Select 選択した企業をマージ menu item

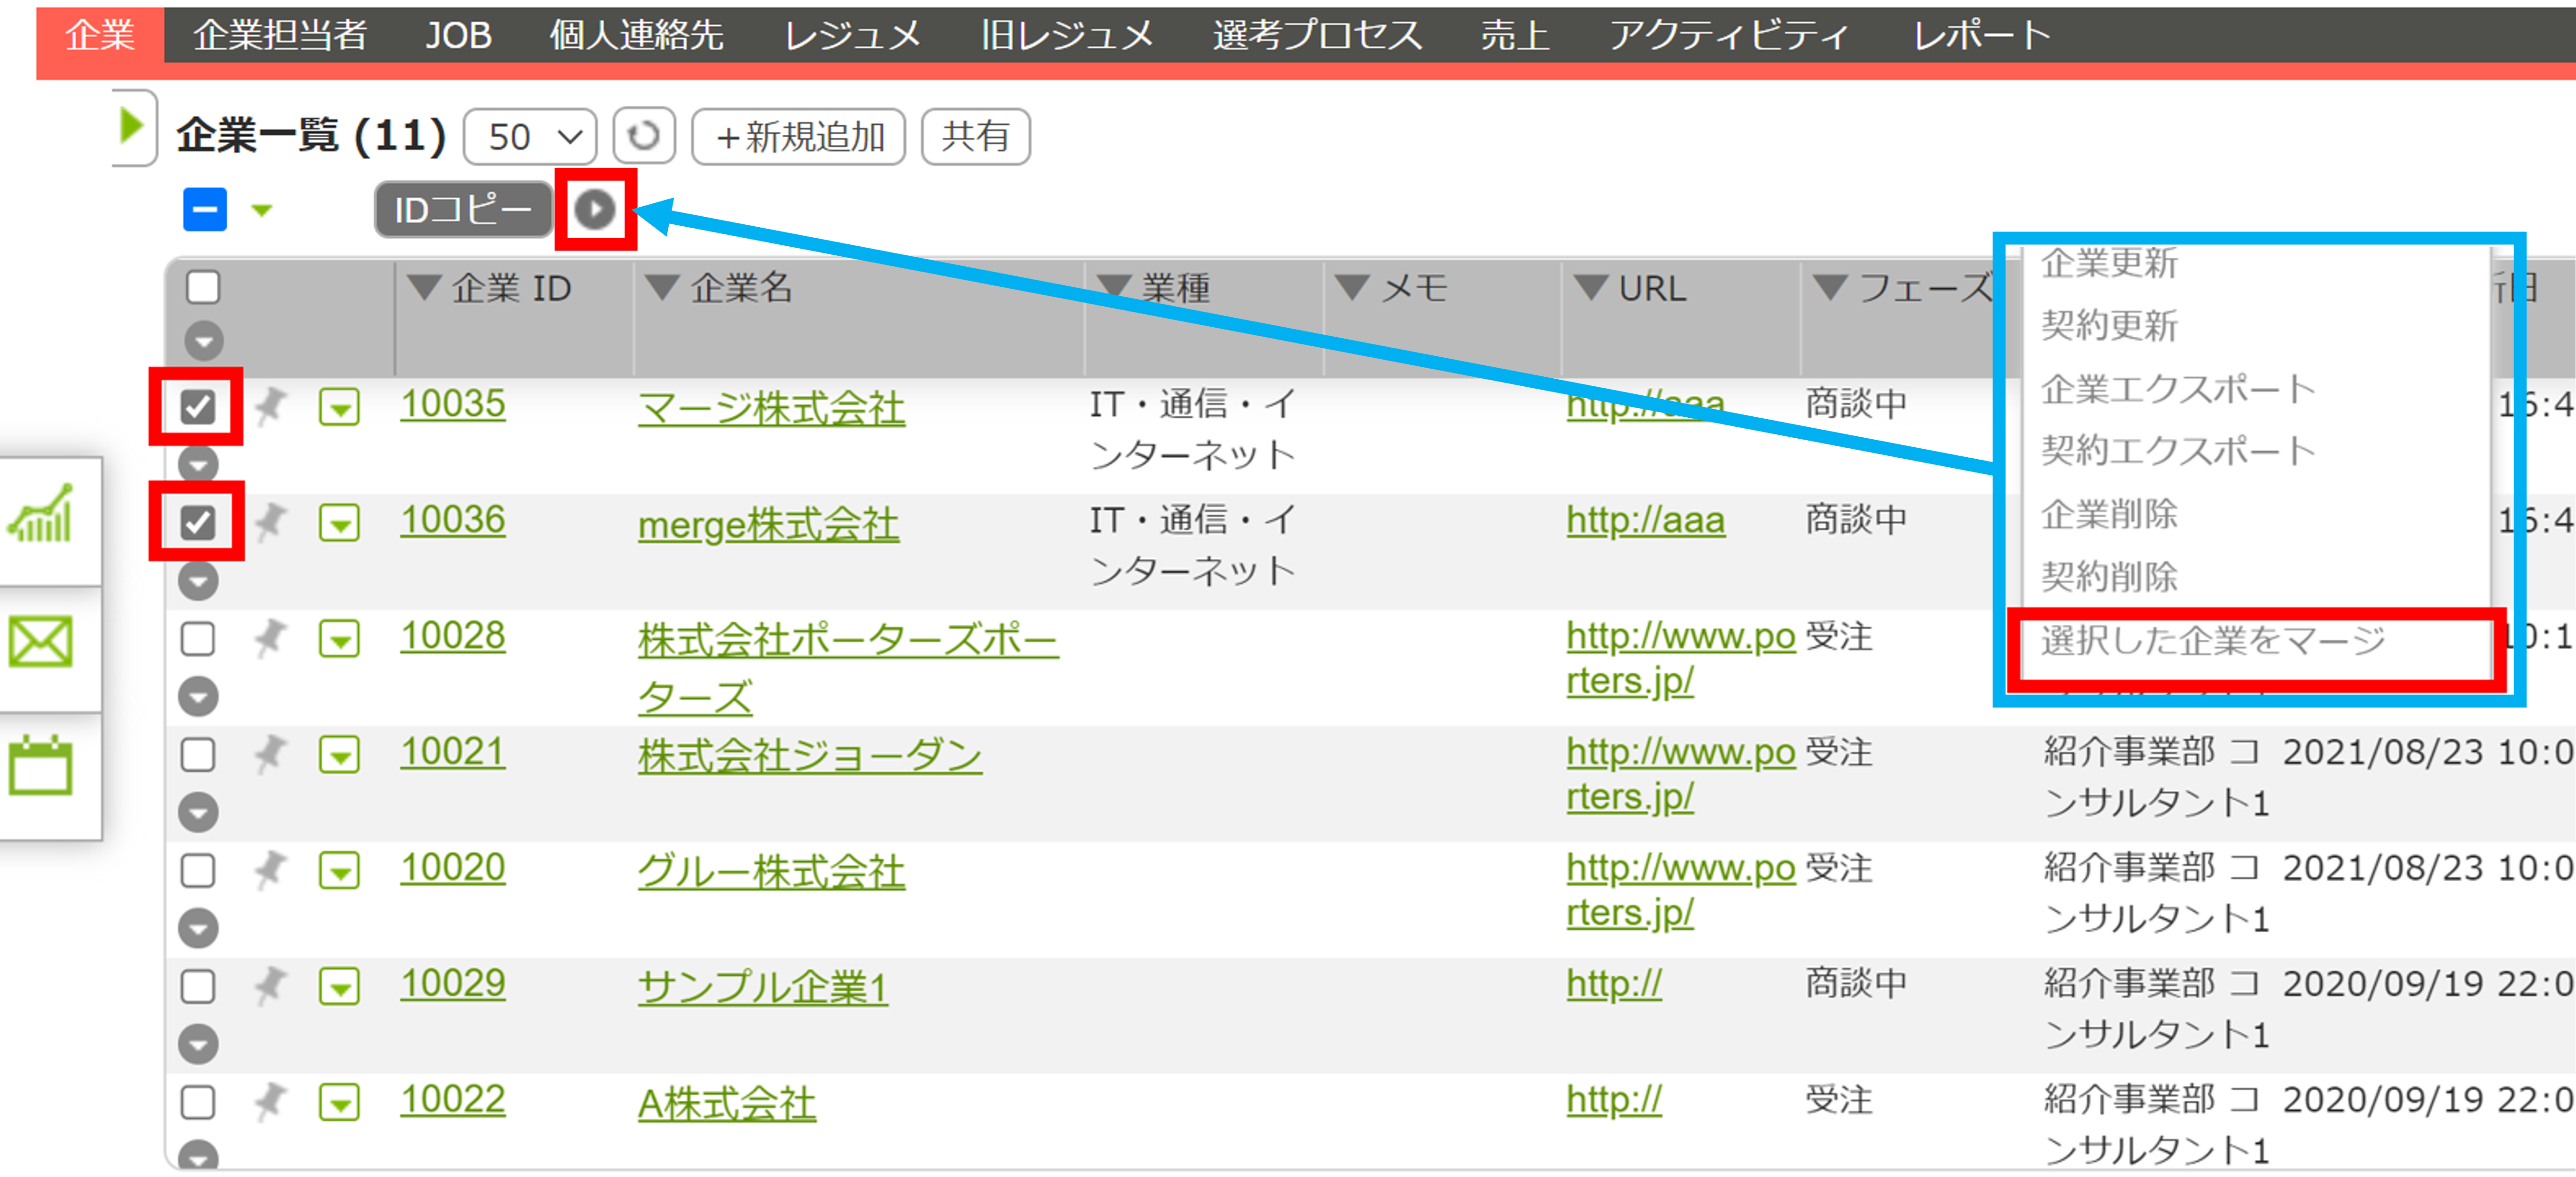(2212, 640)
